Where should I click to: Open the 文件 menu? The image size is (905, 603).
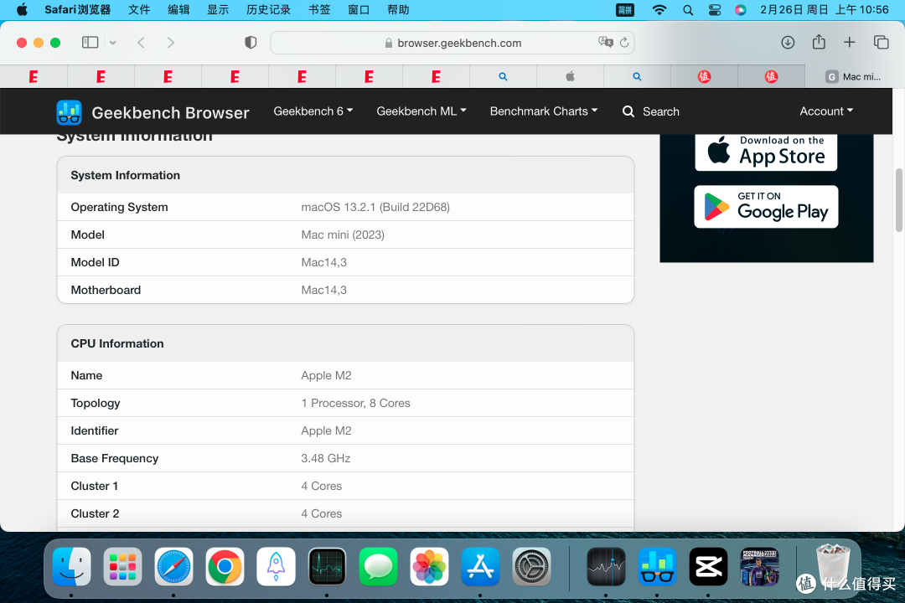pos(139,10)
